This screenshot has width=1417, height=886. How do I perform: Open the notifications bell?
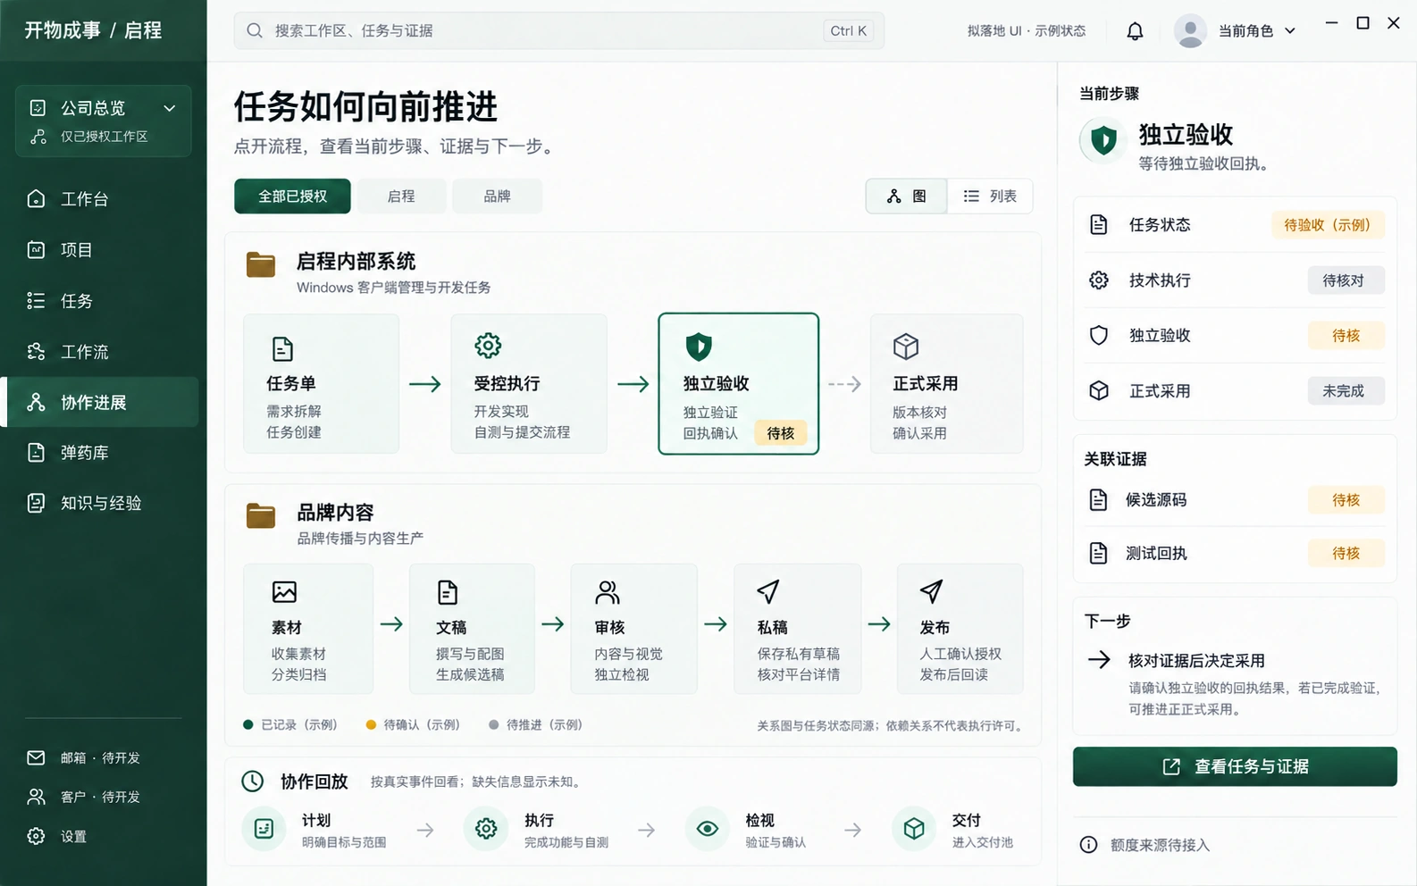pos(1135,31)
